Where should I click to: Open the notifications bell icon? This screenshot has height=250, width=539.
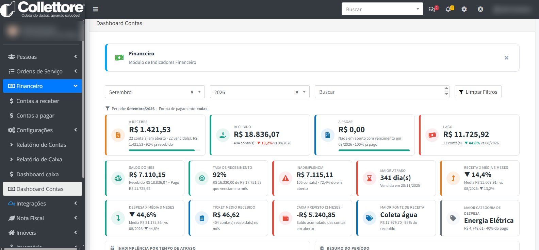[448, 9]
